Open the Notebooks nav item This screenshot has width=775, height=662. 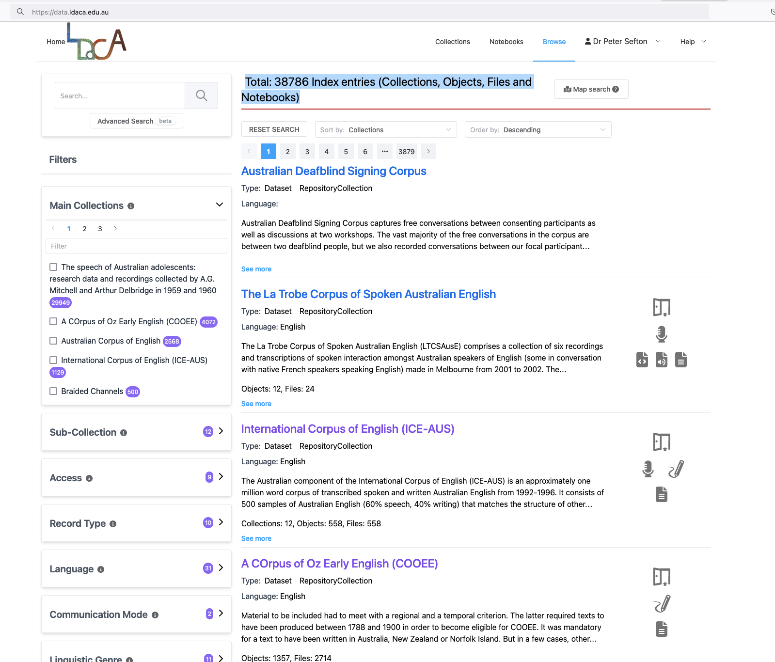point(506,42)
